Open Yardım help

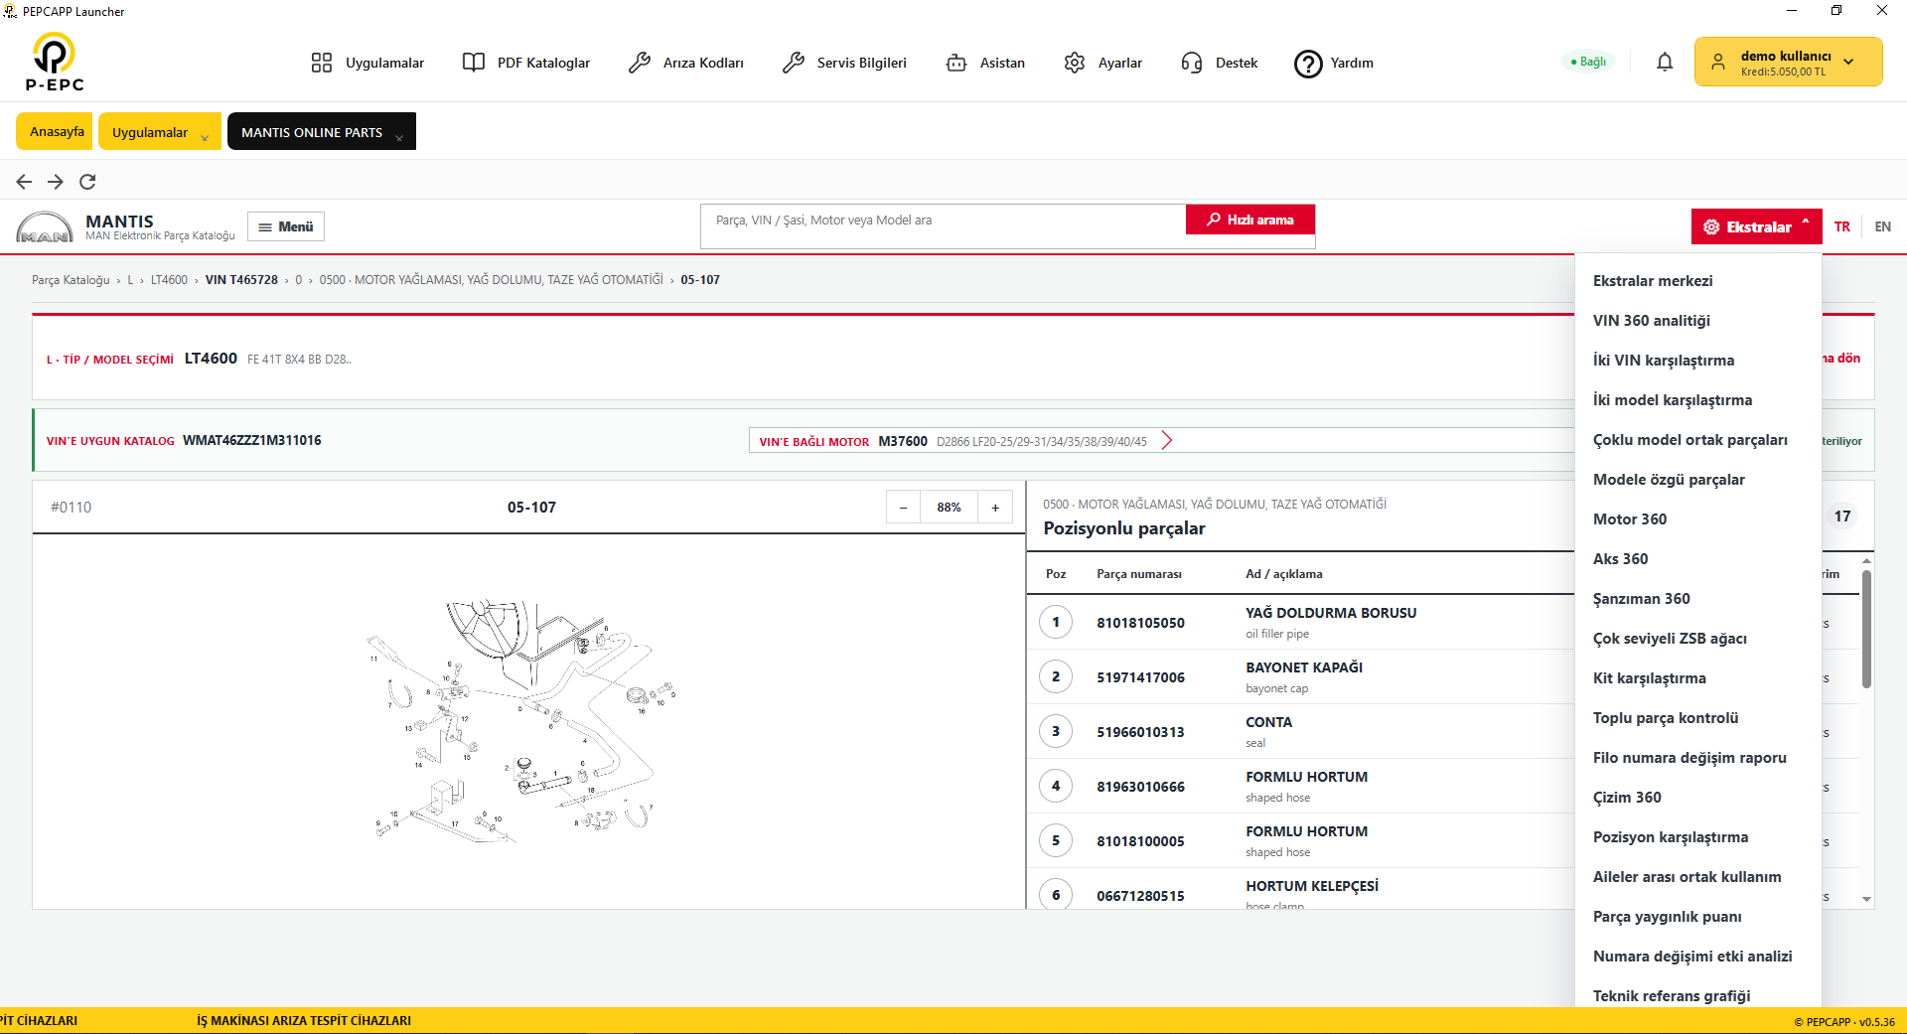pos(1334,64)
